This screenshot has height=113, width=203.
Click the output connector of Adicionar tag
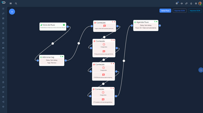click(66, 60)
